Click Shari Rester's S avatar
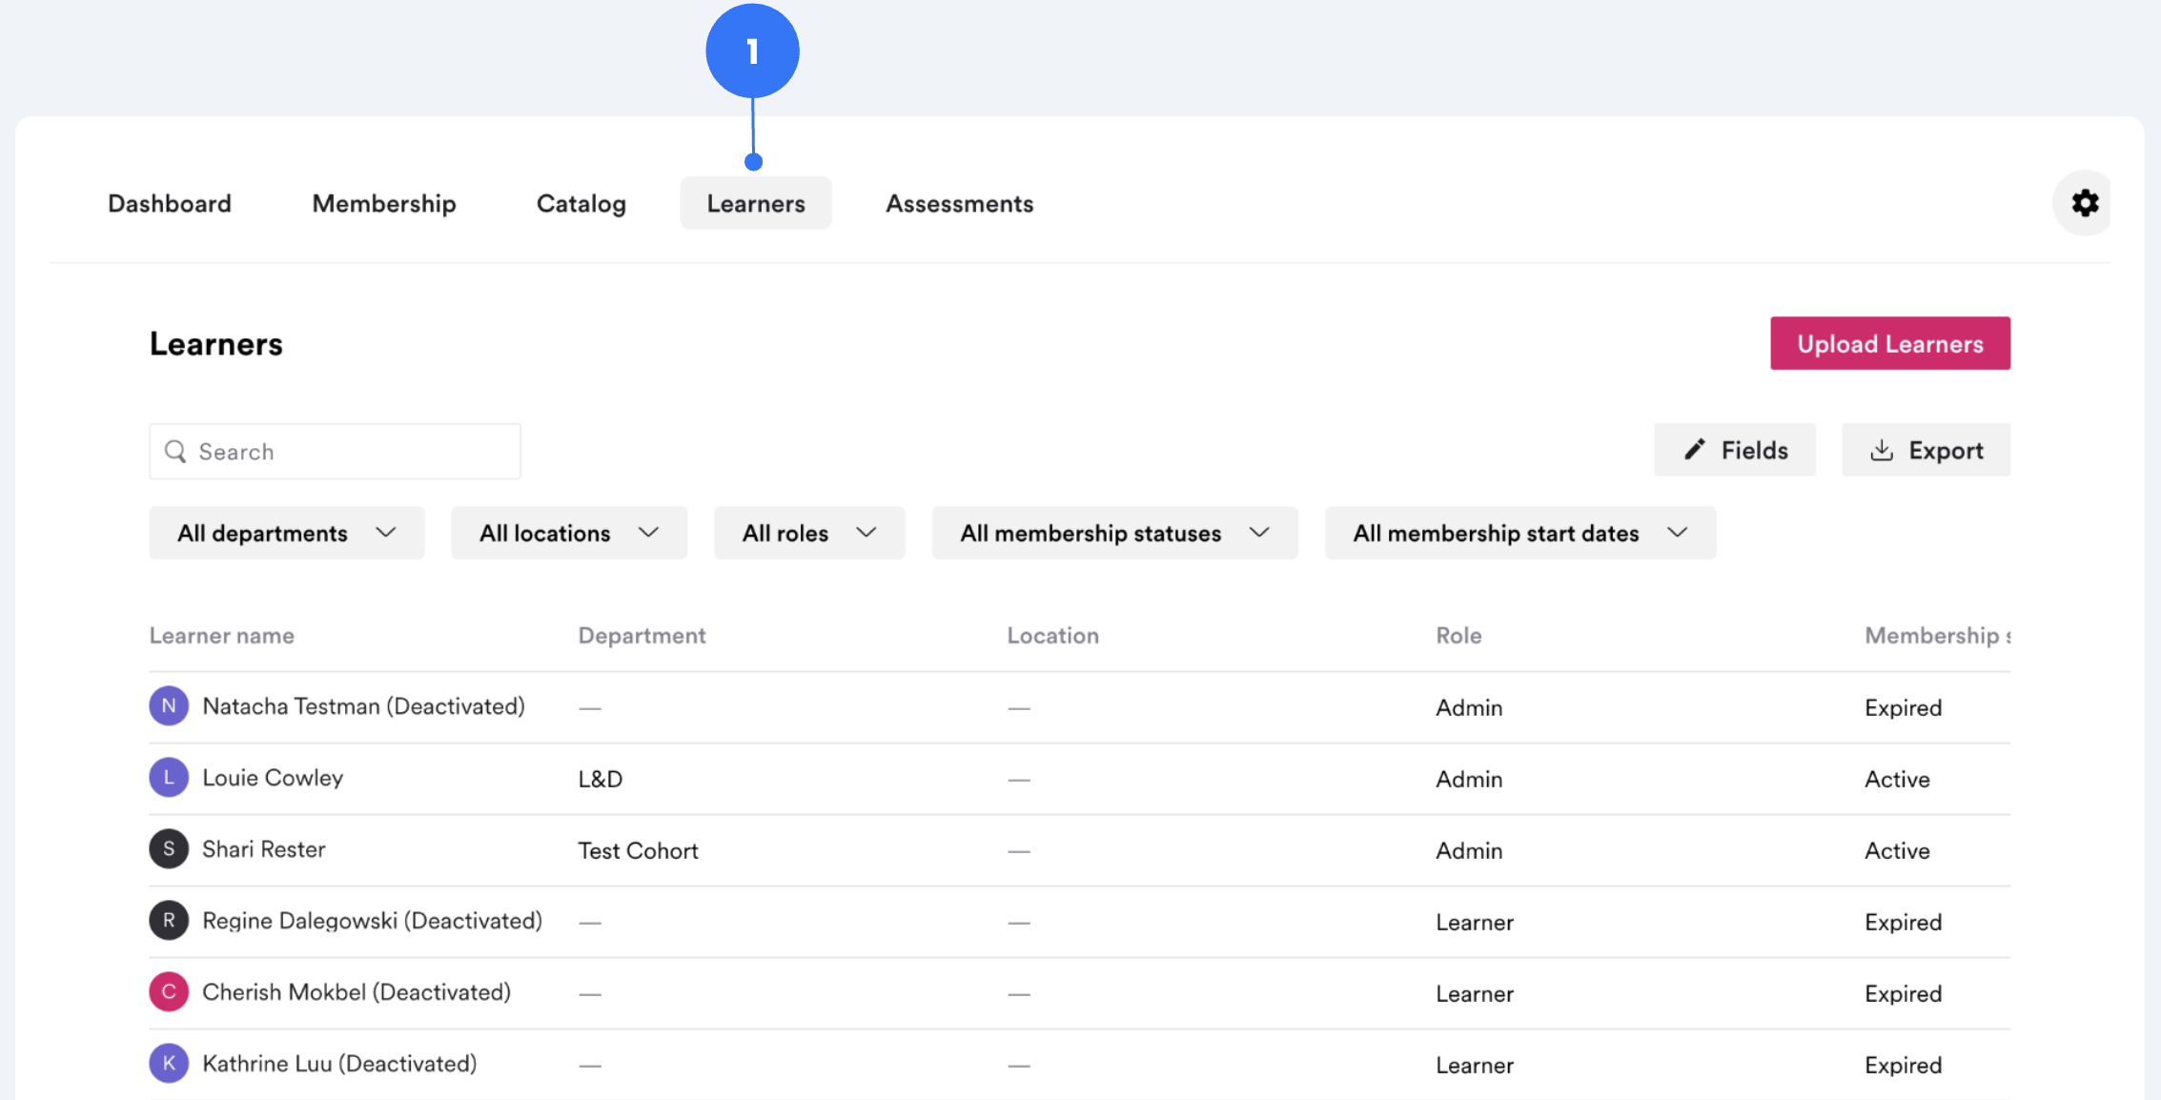Screen dimensions: 2161x1100 [x=169, y=849]
